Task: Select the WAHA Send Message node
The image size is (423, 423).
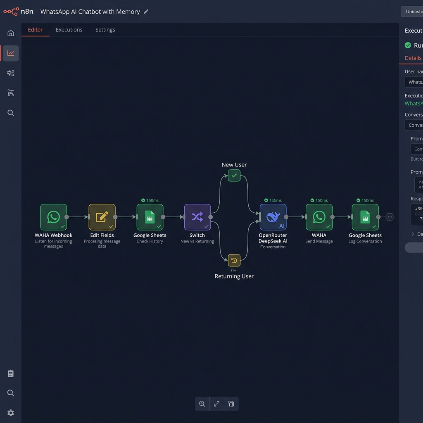Action: 319,217
